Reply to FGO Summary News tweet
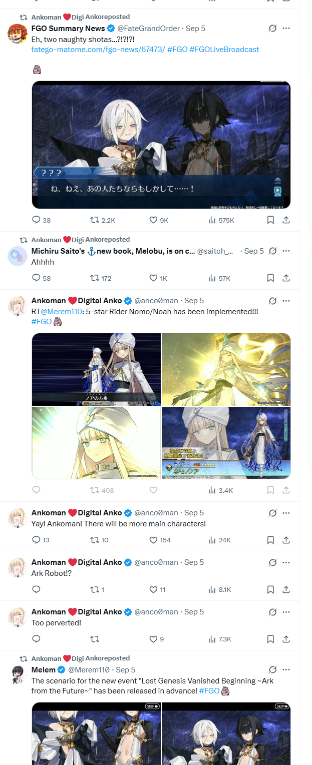 tap(36, 220)
